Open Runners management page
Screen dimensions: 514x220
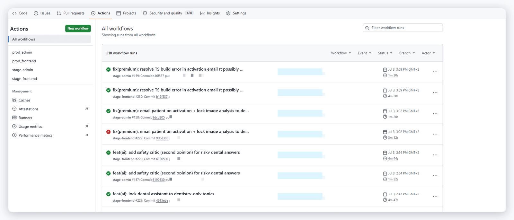point(25,118)
